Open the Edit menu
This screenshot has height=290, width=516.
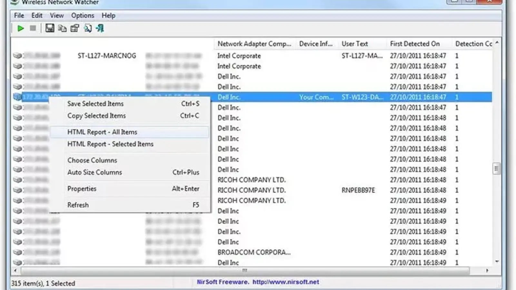pyautogui.click(x=37, y=15)
